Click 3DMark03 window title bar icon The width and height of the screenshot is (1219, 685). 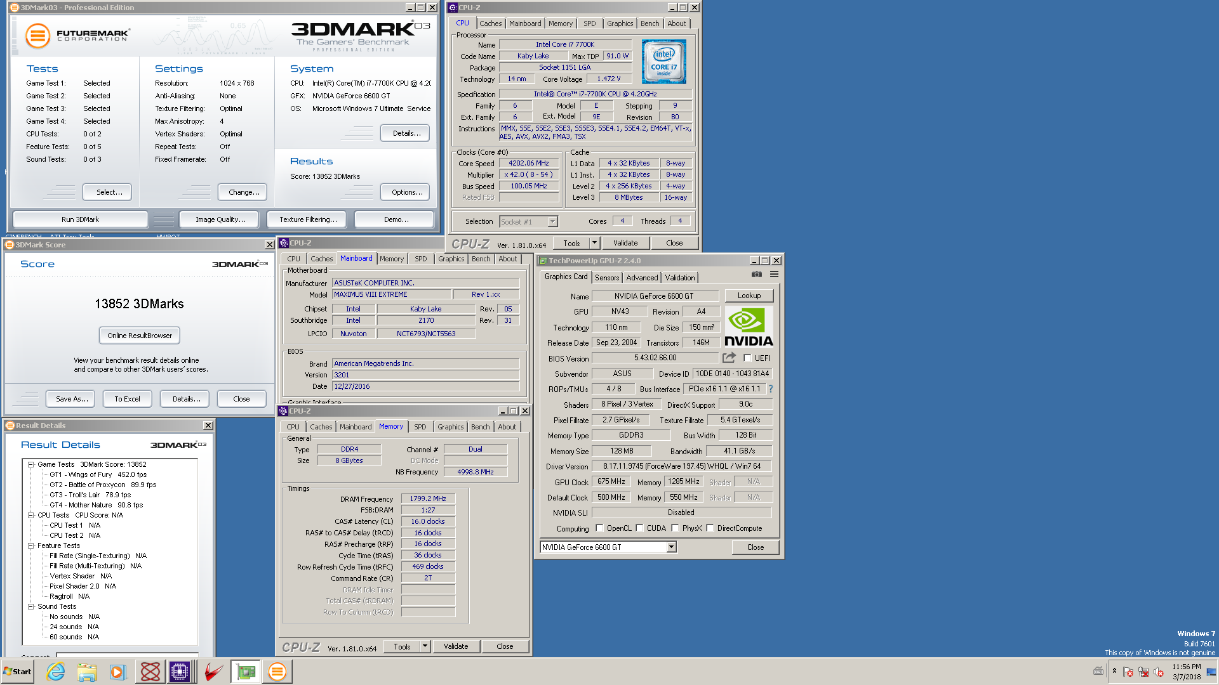tap(14, 8)
